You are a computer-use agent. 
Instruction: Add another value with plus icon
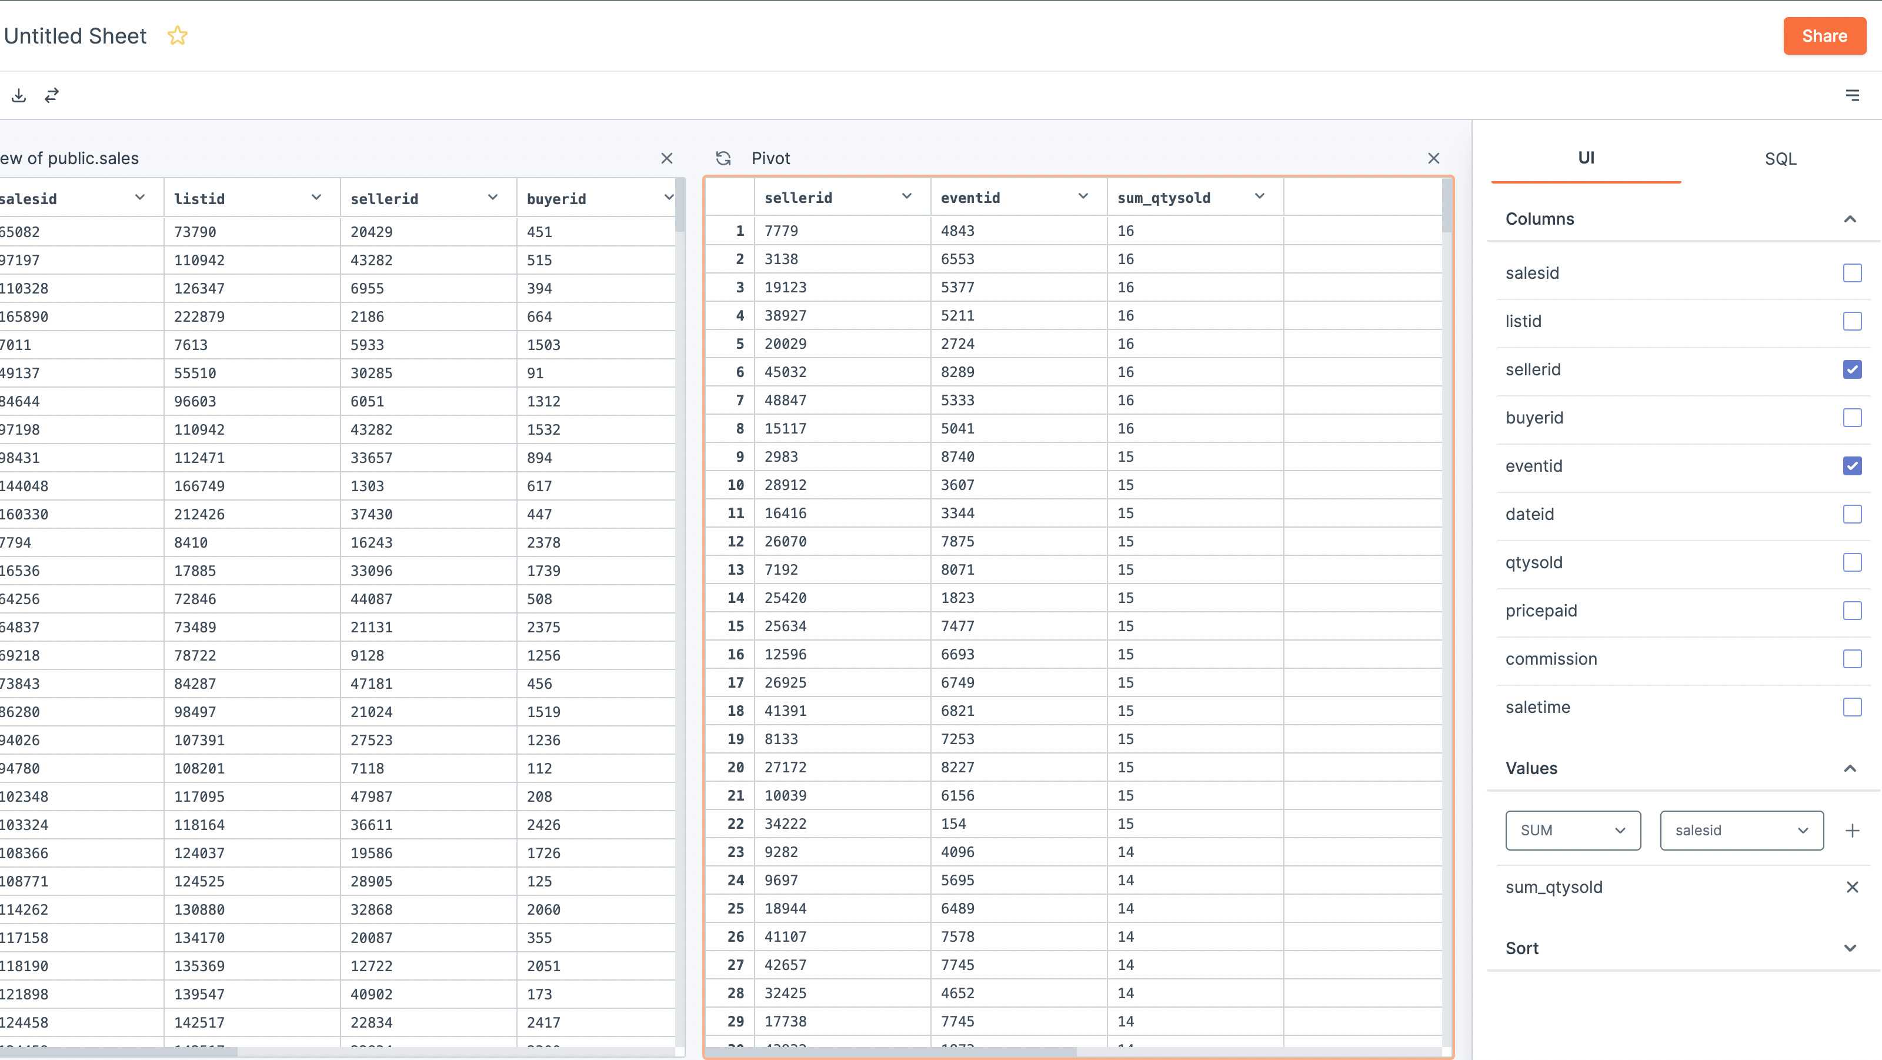pos(1852,831)
